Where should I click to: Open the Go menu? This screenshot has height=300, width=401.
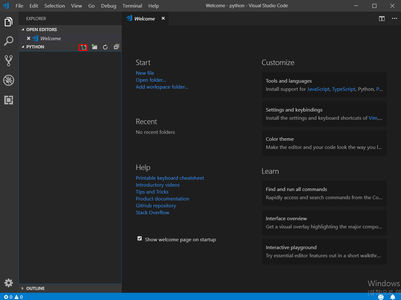point(92,6)
